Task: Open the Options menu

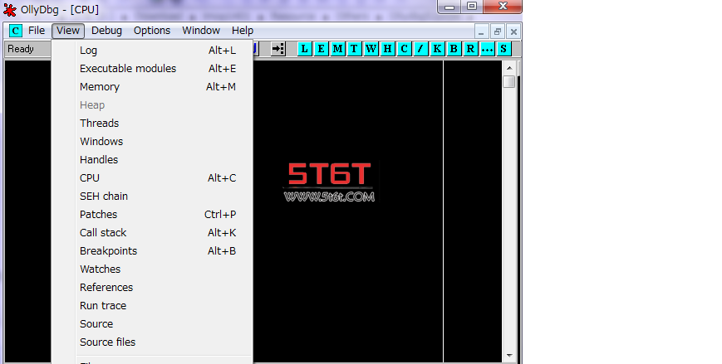Action: tap(152, 31)
